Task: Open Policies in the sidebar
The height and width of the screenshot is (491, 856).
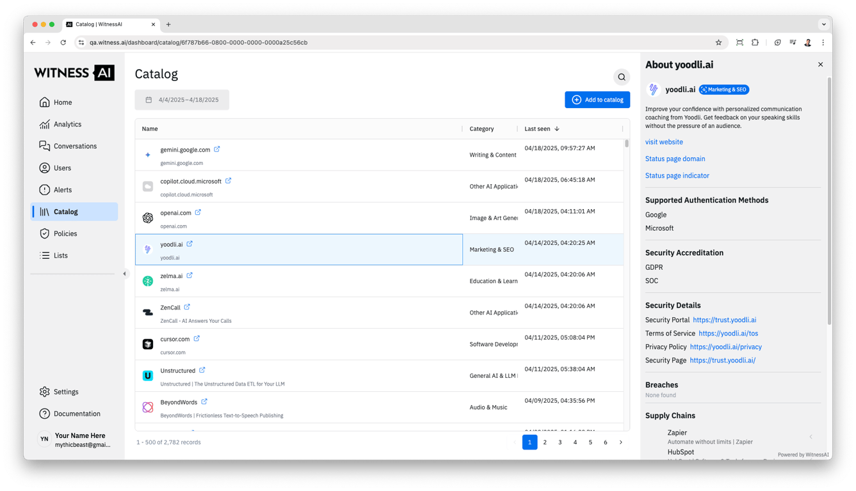Action: (x=74, y=233)
